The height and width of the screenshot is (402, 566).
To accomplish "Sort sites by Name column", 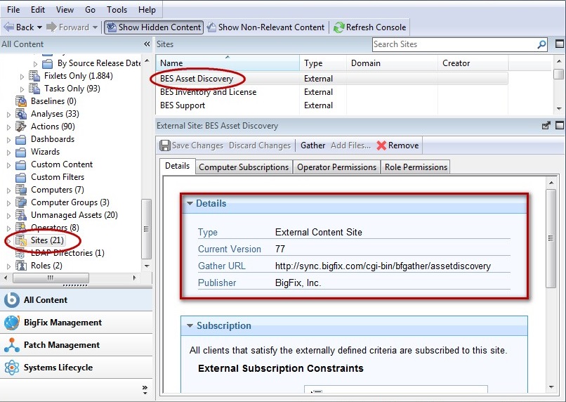I will point(228,63).
